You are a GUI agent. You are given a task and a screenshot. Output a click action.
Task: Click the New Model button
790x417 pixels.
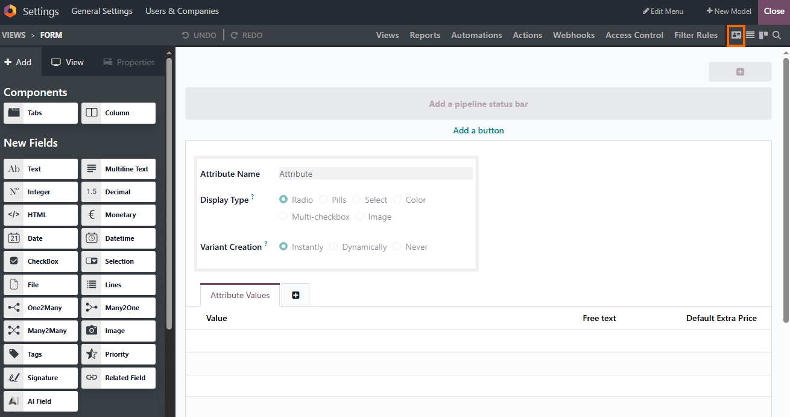[x=729, y=11]
